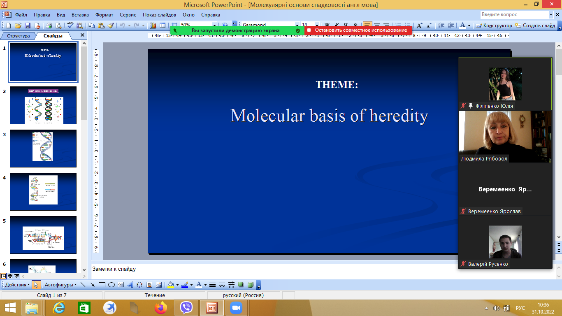This screenshot has height=316, width=562.
Task: Click the line color brush swatch
Action: [x=185, y=285]
